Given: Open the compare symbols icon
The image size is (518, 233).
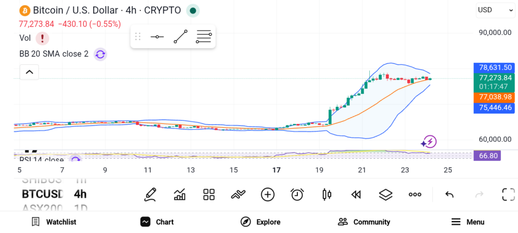Looking at the screenshot, I should [238, 195].
